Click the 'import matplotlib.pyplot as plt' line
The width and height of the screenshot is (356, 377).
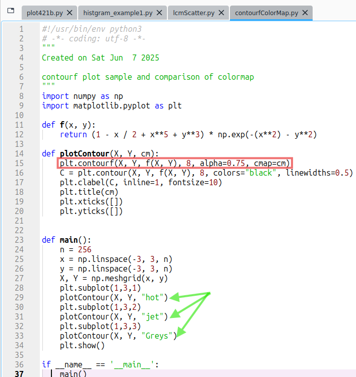pyautogui.click(x=112, y=106)
